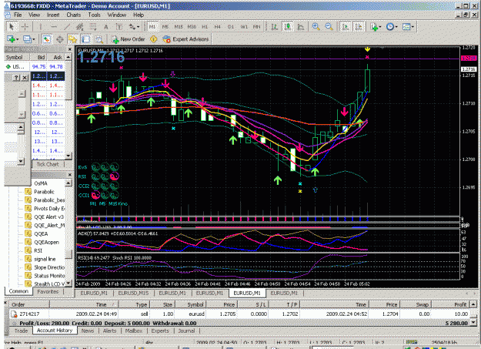
Task: Open the Insert menu
Action: click(x=53, y=15)
